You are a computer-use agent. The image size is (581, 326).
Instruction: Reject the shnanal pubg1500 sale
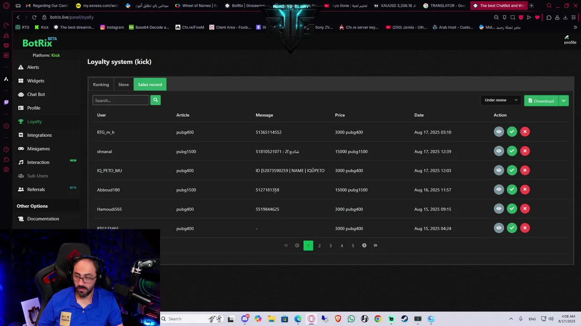point(525,151)
